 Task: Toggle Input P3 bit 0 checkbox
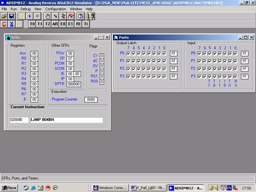(x=236, y=76)
